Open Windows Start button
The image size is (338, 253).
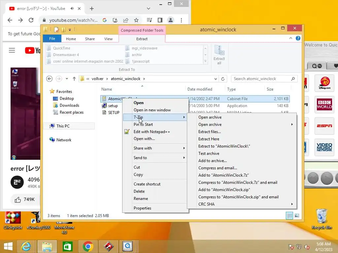click(8, 246)
